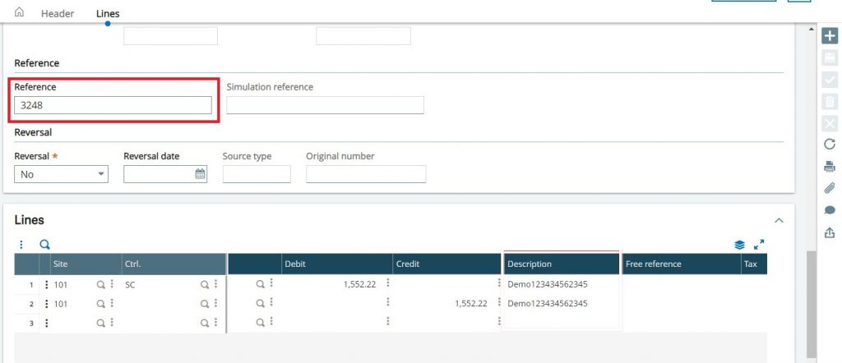Screen dimensions: 842x363
Task: Click the Ctrl. column header
Action: coord(173,264)
